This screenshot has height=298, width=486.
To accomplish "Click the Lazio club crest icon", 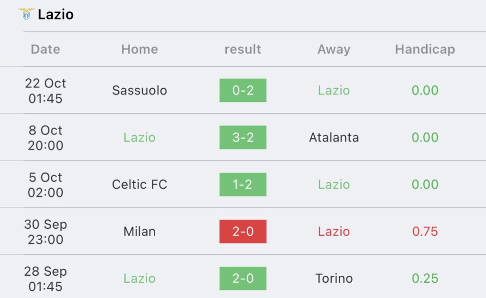I will pos(27,14).
